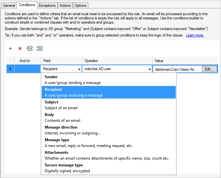
Task: Switch to the General tab
Action: click(9, 5)
